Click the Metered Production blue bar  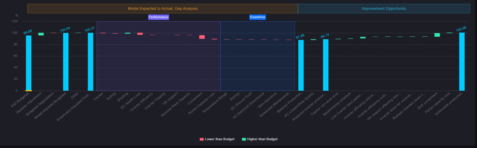point(301,65)
